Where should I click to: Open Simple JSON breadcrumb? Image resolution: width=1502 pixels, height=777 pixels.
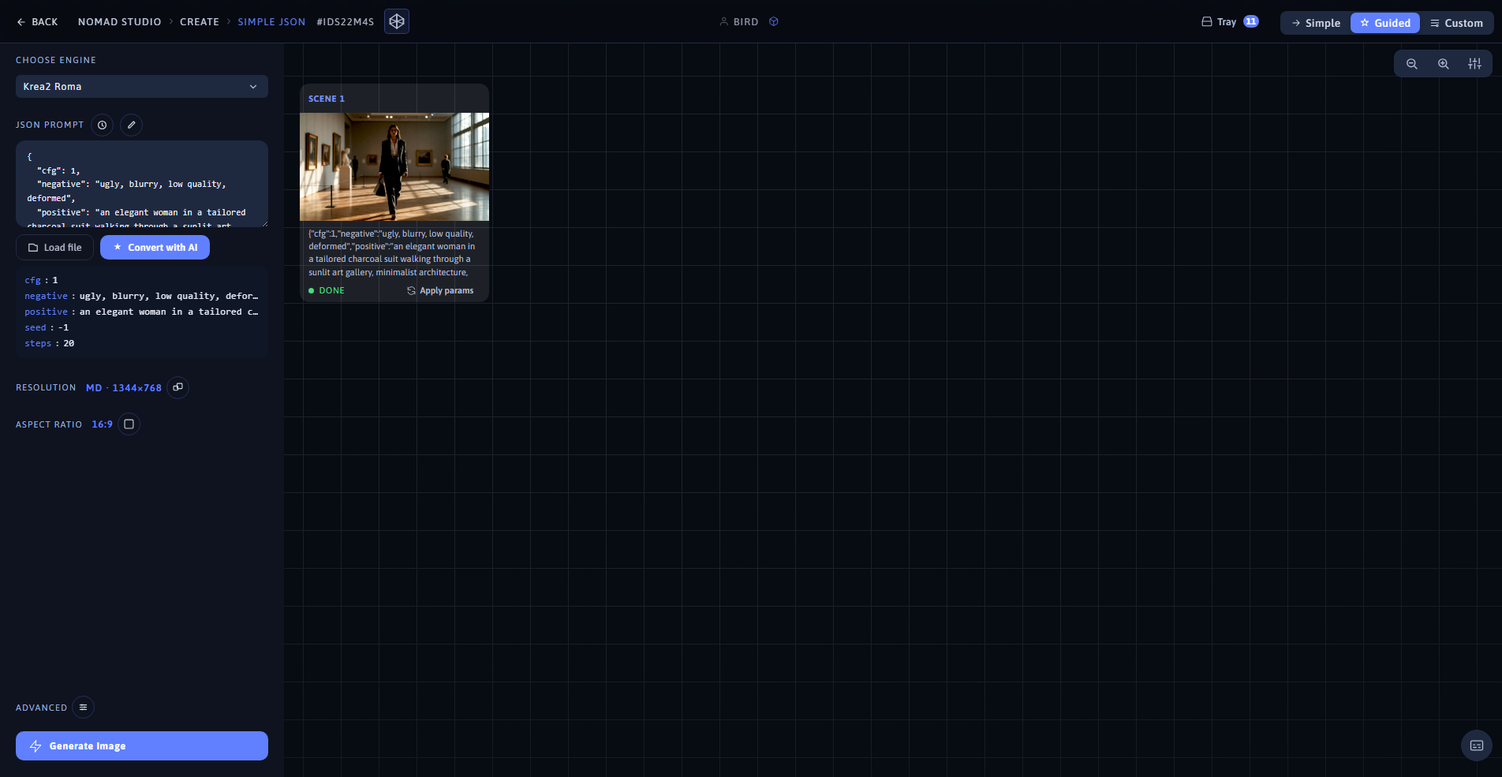[x=271, y=22]
